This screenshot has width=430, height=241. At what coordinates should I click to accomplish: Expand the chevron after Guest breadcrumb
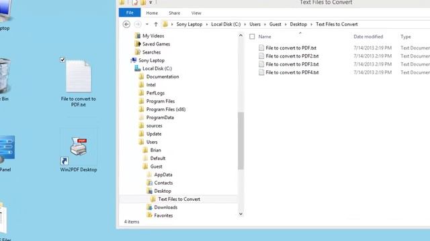coord(286,24)
